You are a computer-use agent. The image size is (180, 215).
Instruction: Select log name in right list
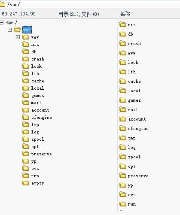pos(132,147)
